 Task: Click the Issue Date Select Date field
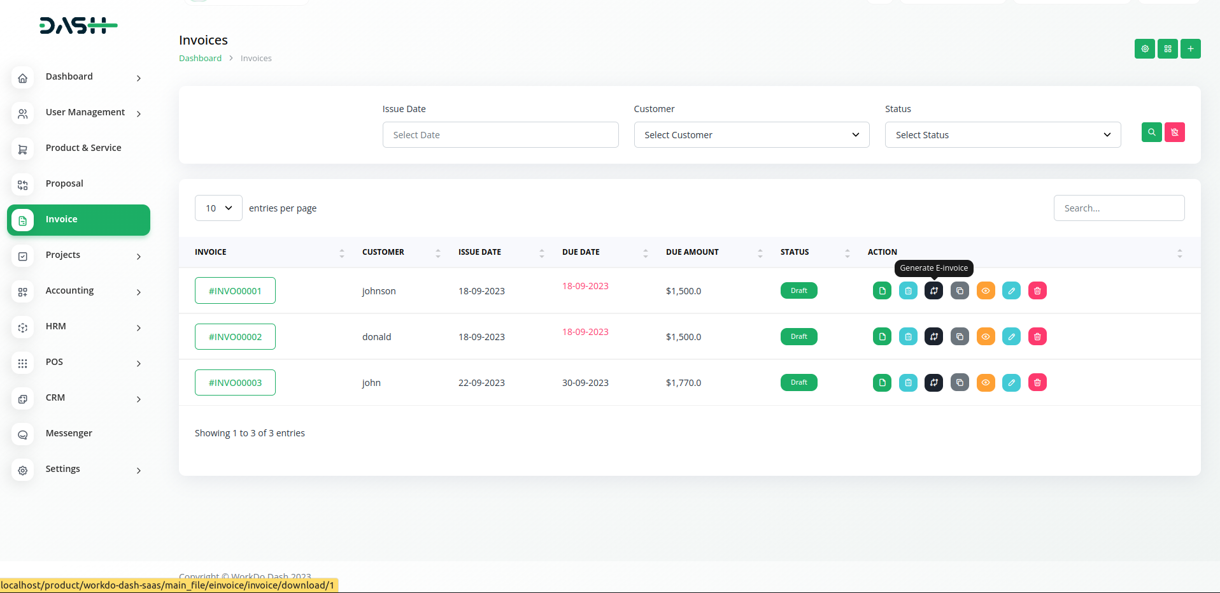click(500, 135)
